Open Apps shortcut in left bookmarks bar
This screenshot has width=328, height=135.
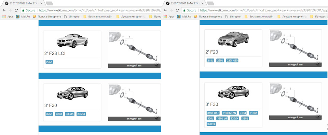pyautogui.click(x=8, y=16)
